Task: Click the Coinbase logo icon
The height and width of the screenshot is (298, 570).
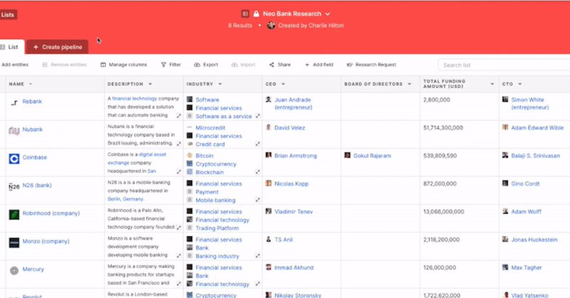Action: coord(14,159)
